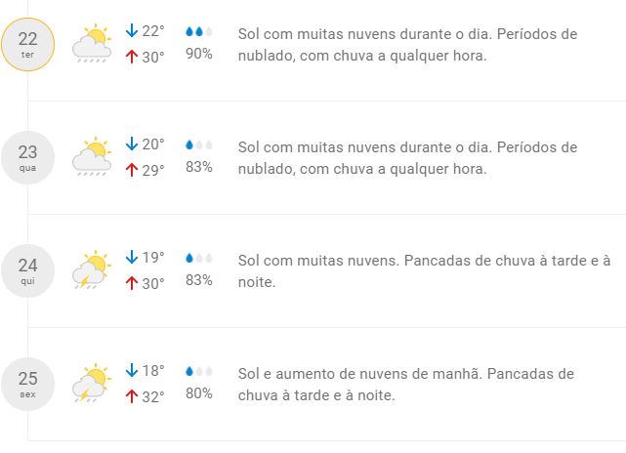Click the thunderstorm weather icon for Friday 25
This screenshot has height=453, width=626.
tap(92, 384)
